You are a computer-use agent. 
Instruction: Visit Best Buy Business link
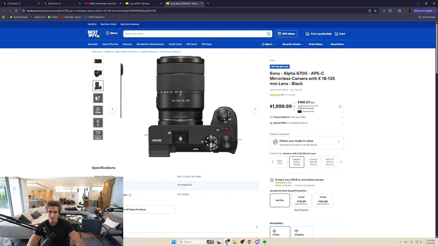coord(130,24)
